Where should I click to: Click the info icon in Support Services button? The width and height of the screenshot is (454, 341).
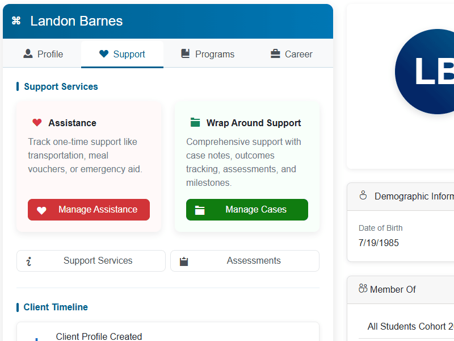point(29,261)
